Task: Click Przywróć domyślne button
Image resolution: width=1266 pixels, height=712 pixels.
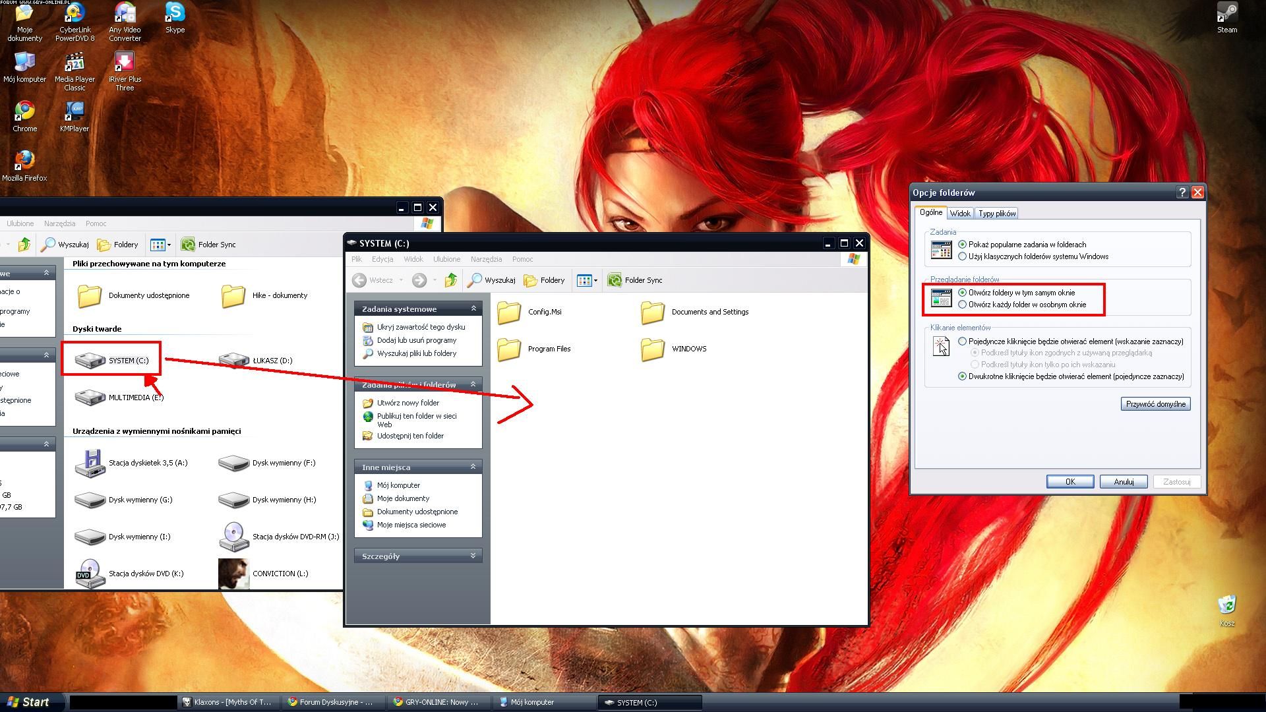Action: [1156, 404]
